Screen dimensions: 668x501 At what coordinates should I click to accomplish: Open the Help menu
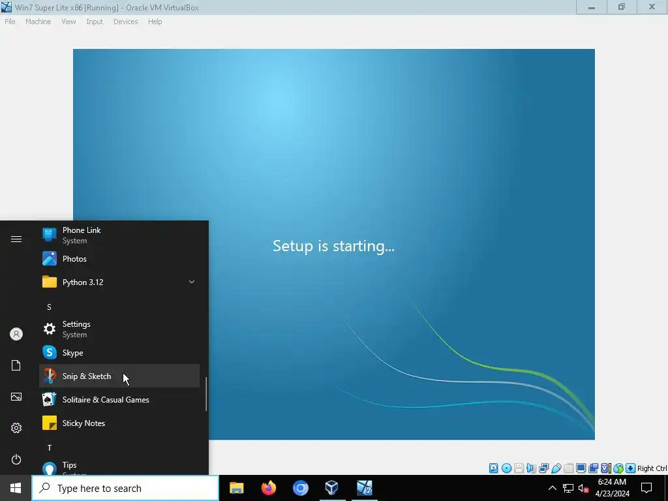coord(155,22)
